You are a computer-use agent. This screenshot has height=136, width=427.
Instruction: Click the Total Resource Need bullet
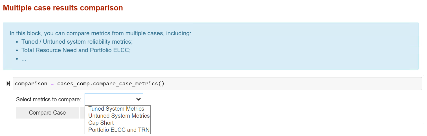[76, 50]
